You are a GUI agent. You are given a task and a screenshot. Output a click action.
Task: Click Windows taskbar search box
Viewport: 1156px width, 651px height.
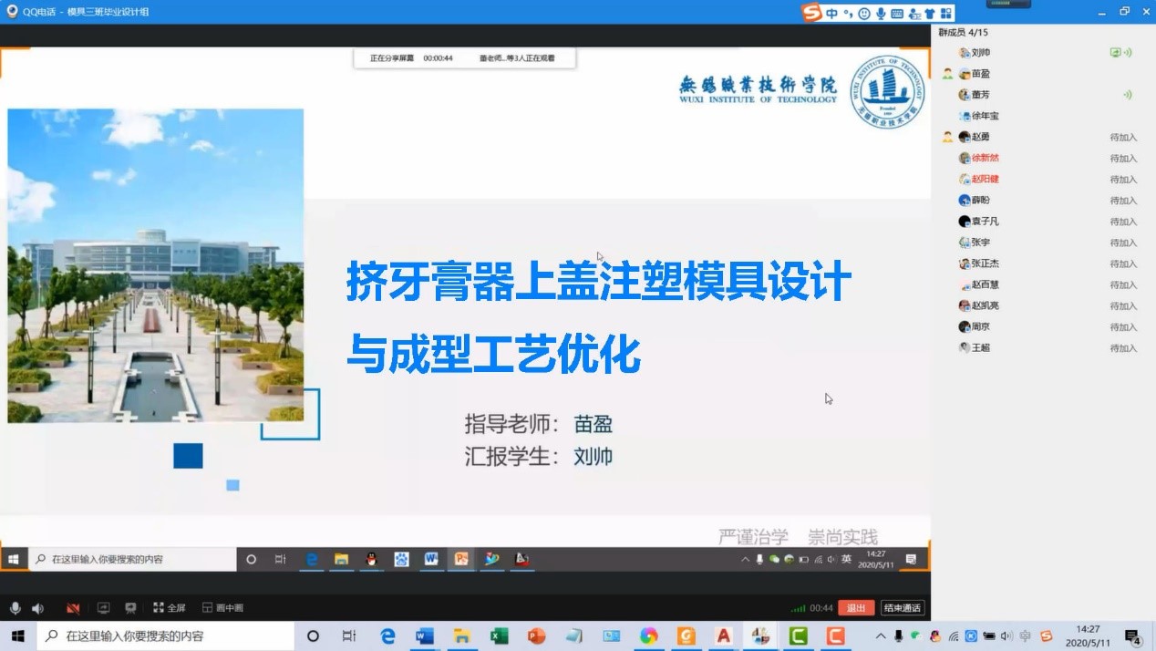164,635
